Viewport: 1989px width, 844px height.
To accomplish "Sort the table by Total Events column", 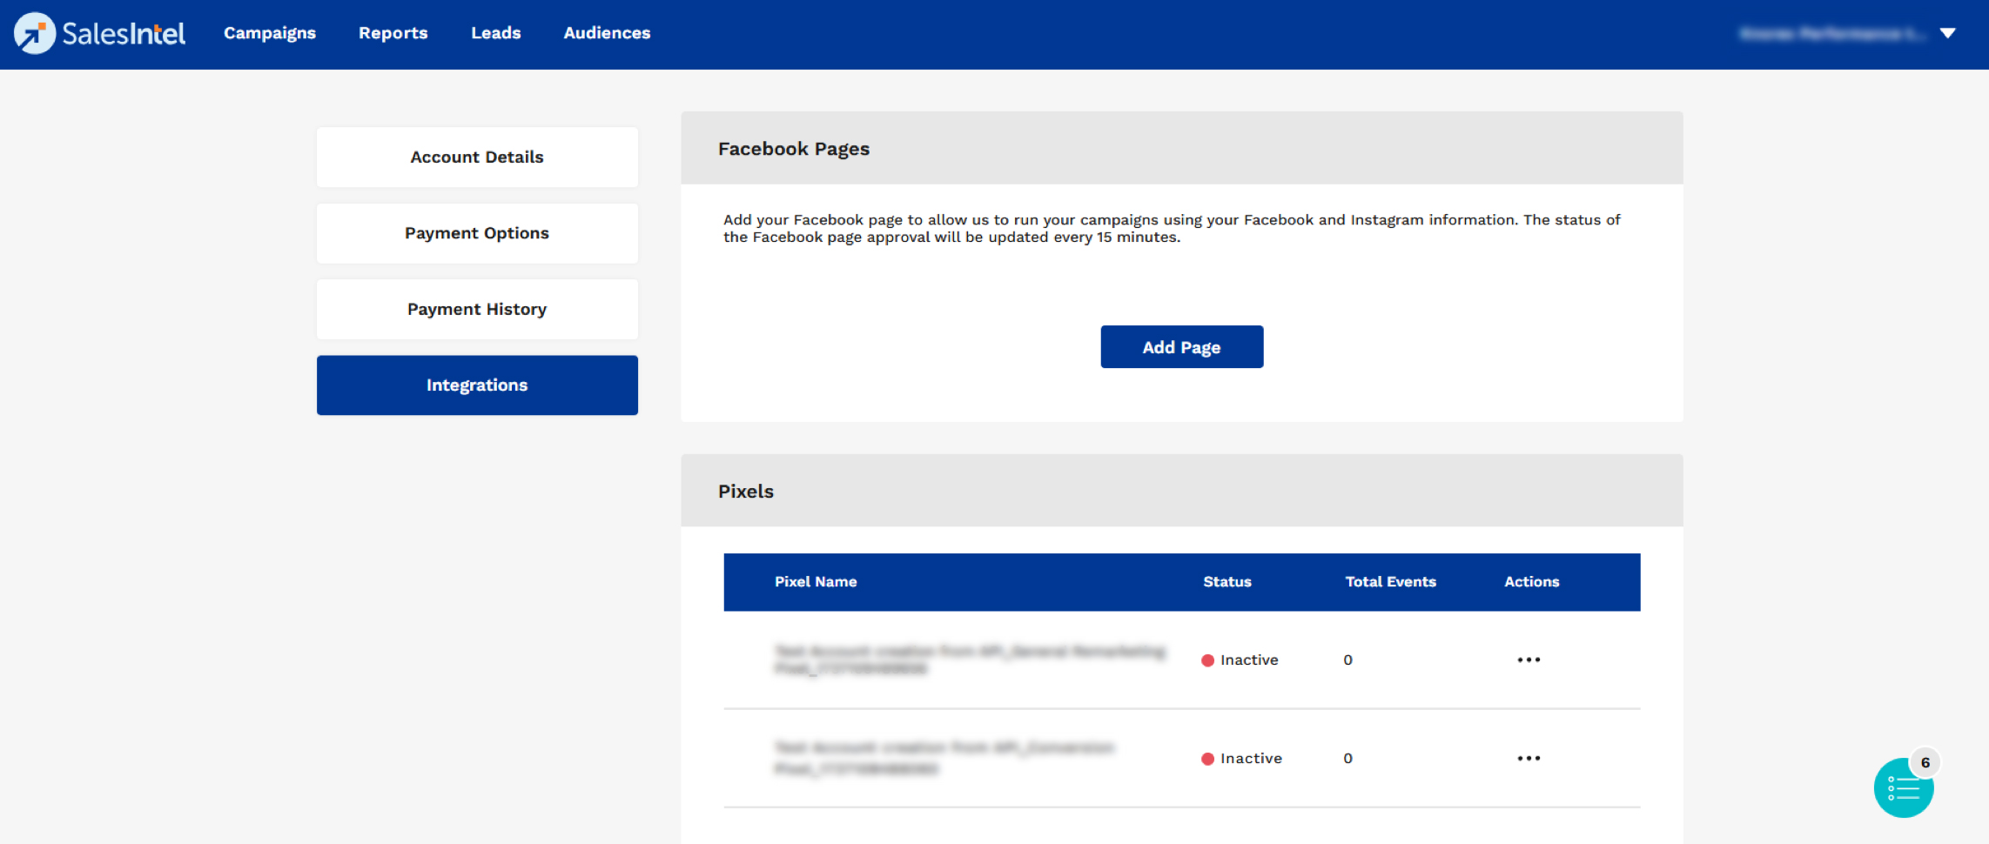I will pyautogui.click(x=1390, y=581).
